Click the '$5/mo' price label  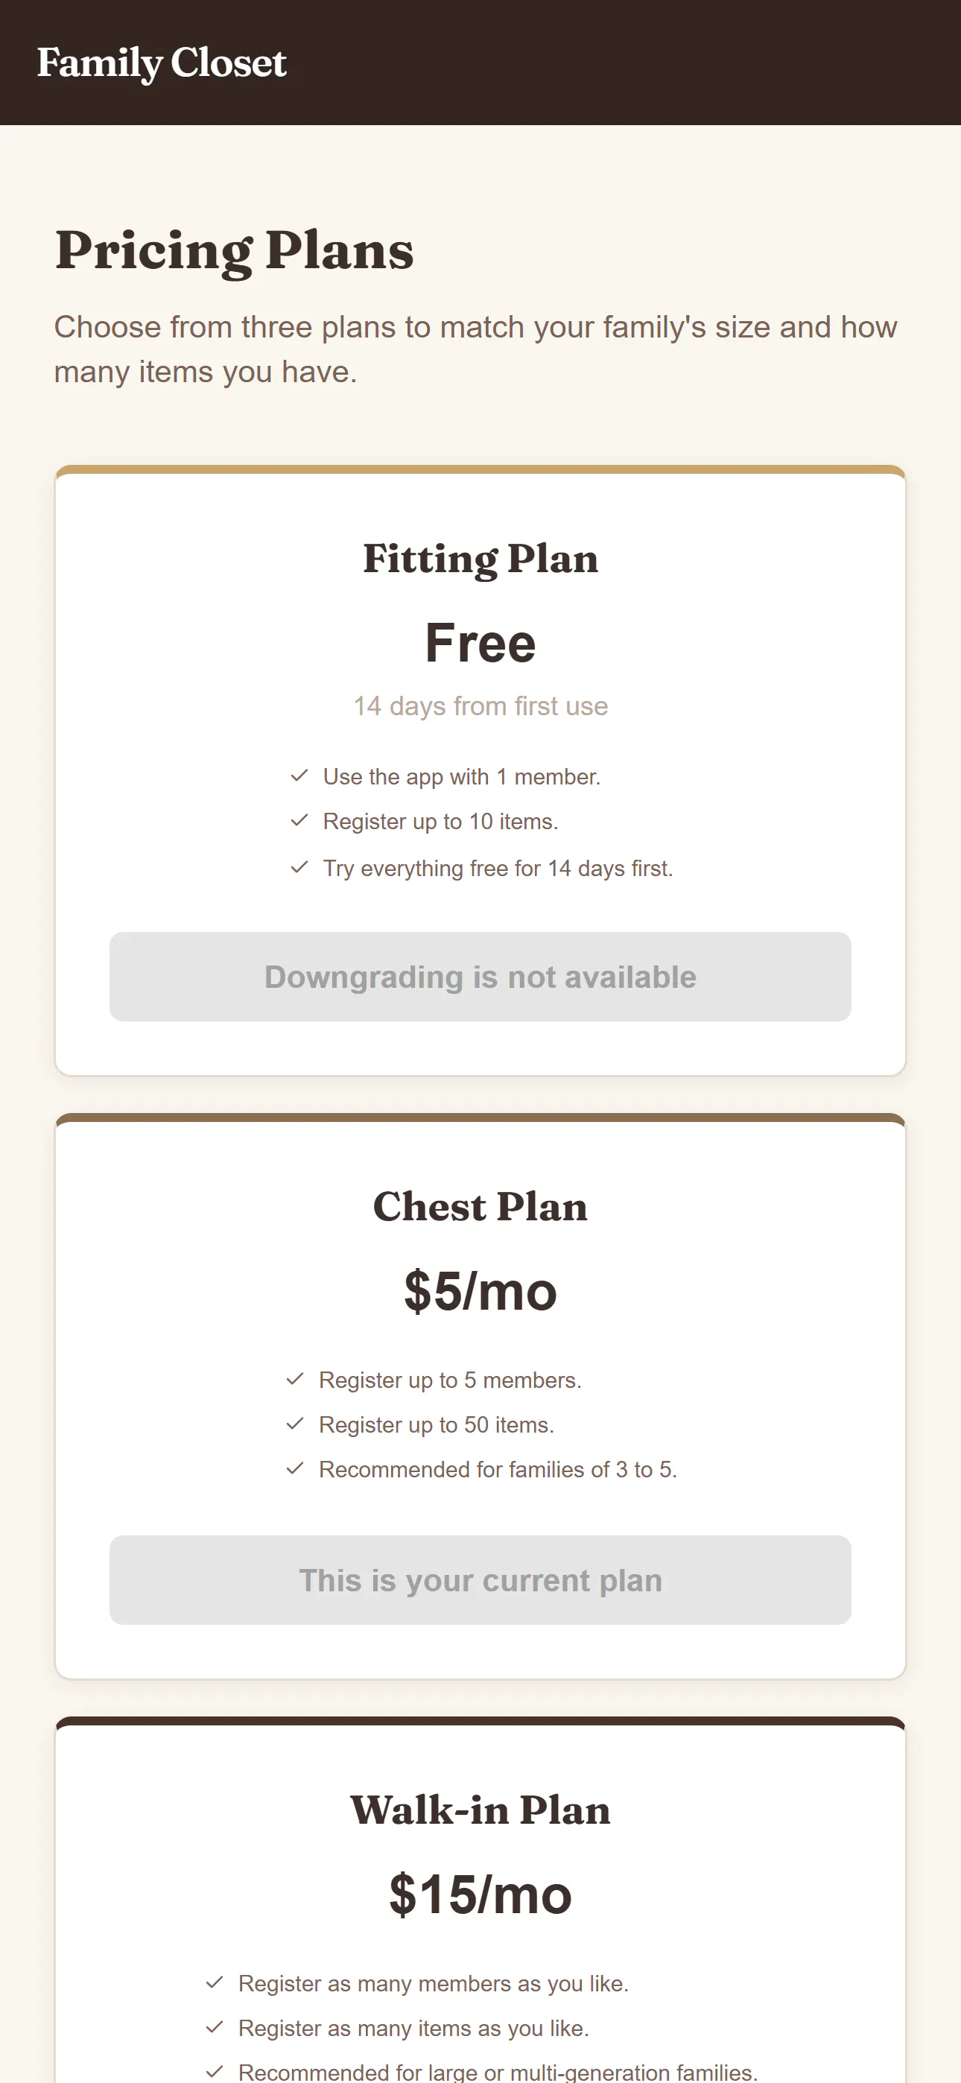pyautogui.click(x=480, y=1290)
